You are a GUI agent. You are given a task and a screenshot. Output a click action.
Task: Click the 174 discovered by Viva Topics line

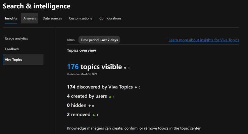(100, 87)
